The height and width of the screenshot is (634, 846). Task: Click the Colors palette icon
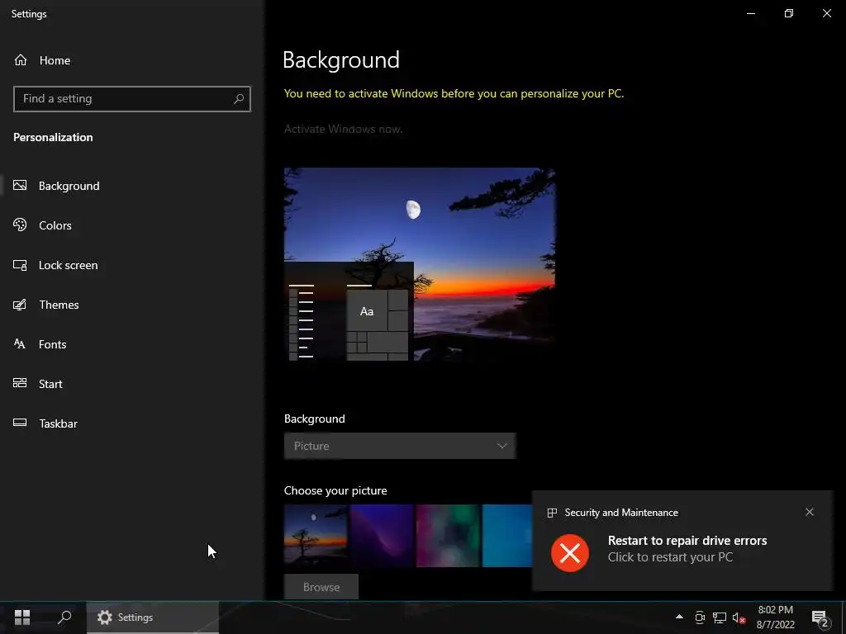coord(20,225)
